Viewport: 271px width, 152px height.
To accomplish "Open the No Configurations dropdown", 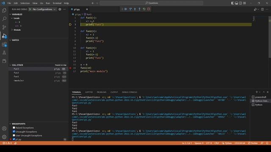I will click(44, 9).
